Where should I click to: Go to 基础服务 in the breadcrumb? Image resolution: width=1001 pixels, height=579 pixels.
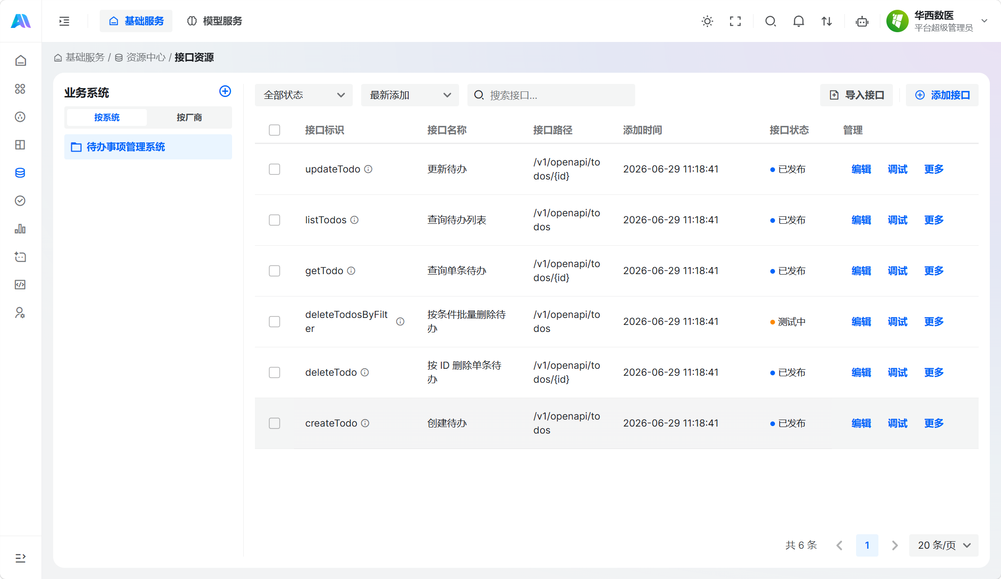point(80,57)
